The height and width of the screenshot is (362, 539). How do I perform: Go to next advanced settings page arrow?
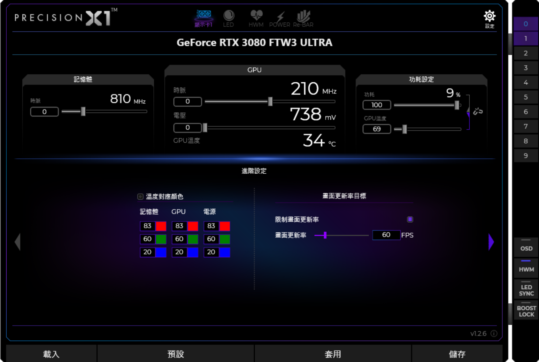[x=491, y=242]
